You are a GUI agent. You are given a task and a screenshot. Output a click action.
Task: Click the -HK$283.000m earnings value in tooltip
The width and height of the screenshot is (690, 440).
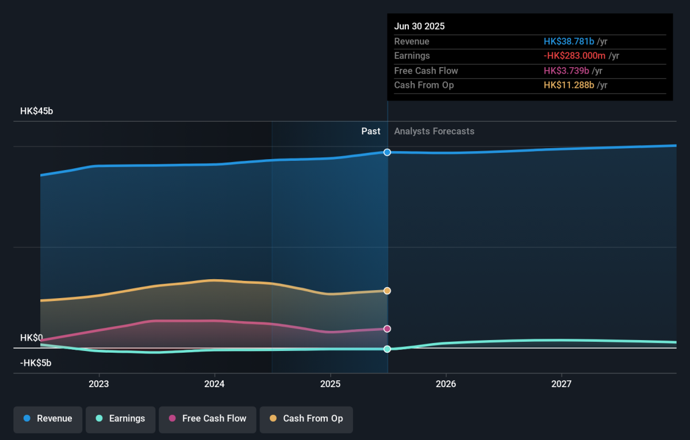pyautogui.click(x=575, y=56)
